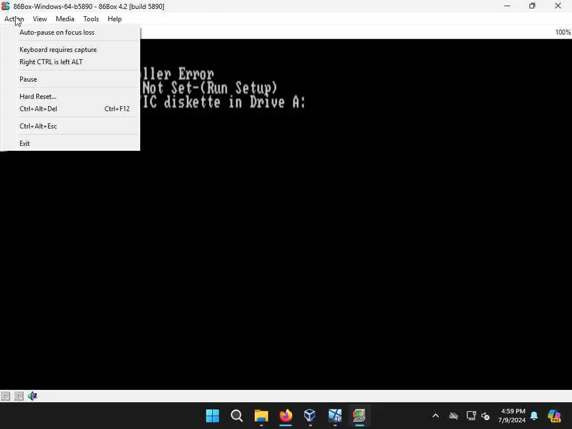Open the Windows Start menu
Image resolution: width=572 pixels, height=429 pixels.
[x=212, y=416]
